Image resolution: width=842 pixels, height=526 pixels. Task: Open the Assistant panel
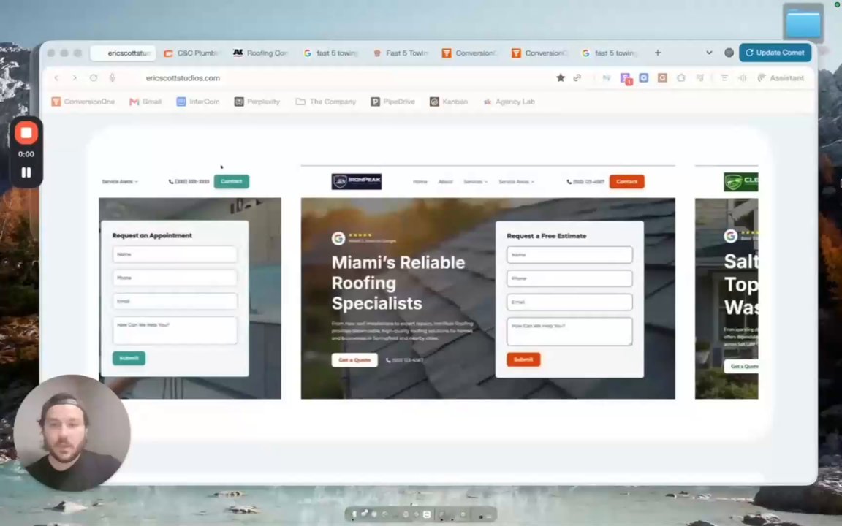781,78
